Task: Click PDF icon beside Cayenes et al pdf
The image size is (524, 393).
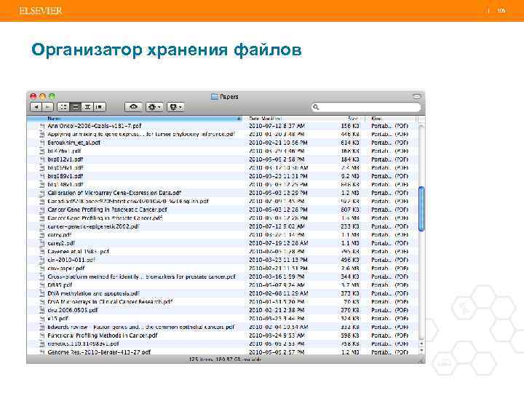Action: pyautogui.click(x=41, y=251)
